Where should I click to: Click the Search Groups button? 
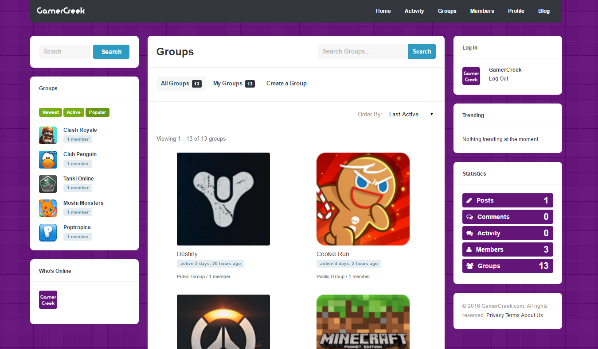coord(422,51)
